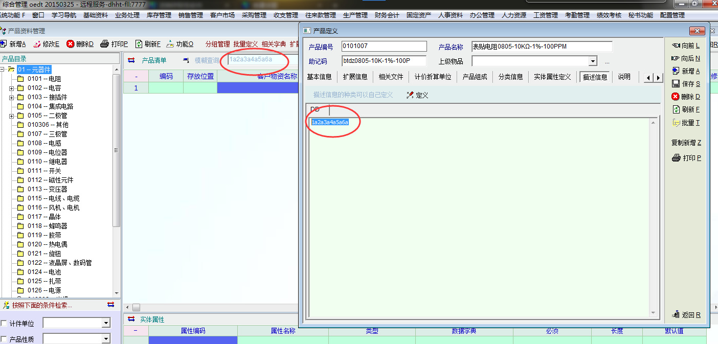Image resolution: width=718 pixels, height=344 pixels.
Task: Enable the 产品性质 checkbox
Action: coord(4,339)
